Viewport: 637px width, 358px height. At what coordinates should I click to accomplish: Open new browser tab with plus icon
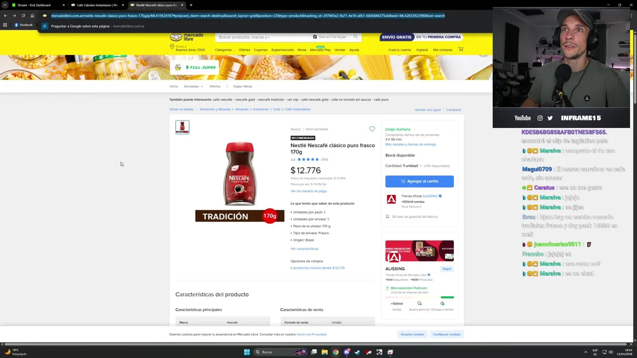coord(191,5)
